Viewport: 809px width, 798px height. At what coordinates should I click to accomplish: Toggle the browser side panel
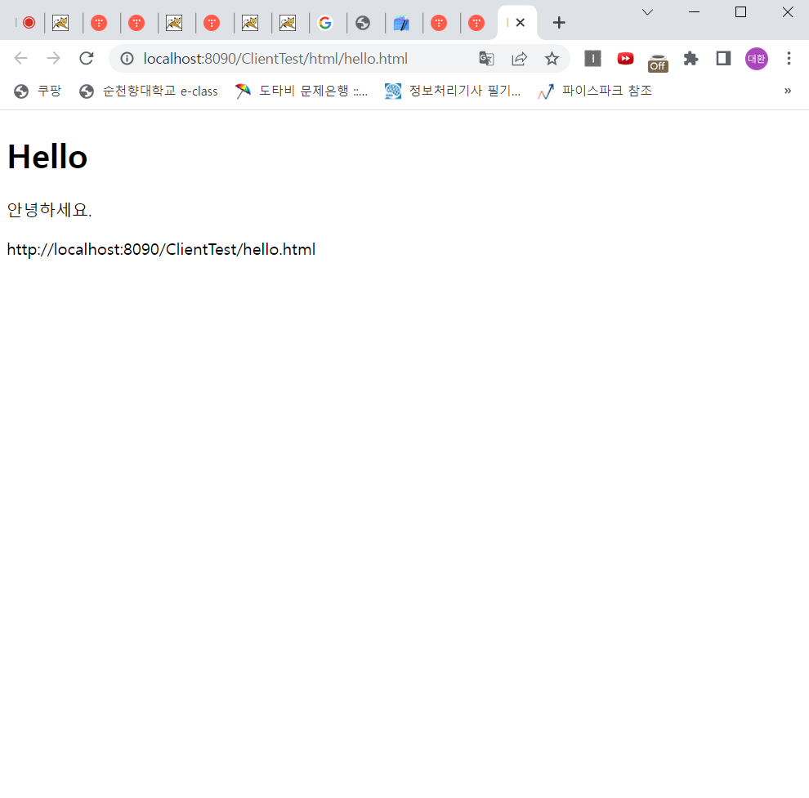pos(723,58)
